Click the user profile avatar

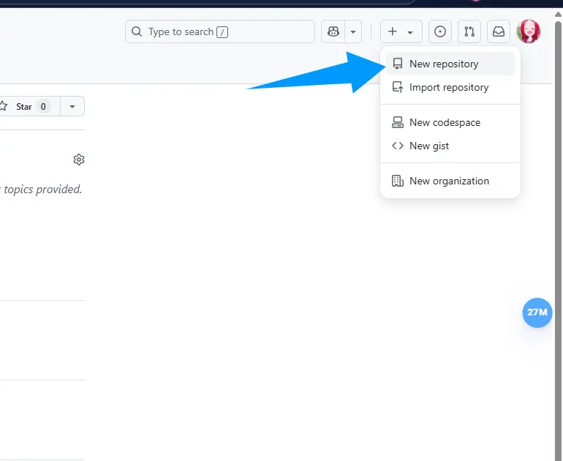[528, 31]
